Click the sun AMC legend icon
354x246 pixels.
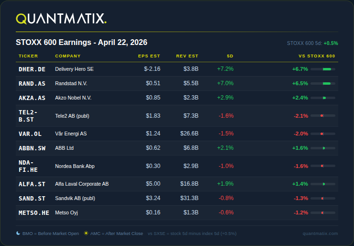[x=86, y=233]
